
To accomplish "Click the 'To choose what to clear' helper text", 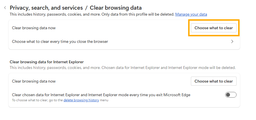I will click(x=37, y=100).
